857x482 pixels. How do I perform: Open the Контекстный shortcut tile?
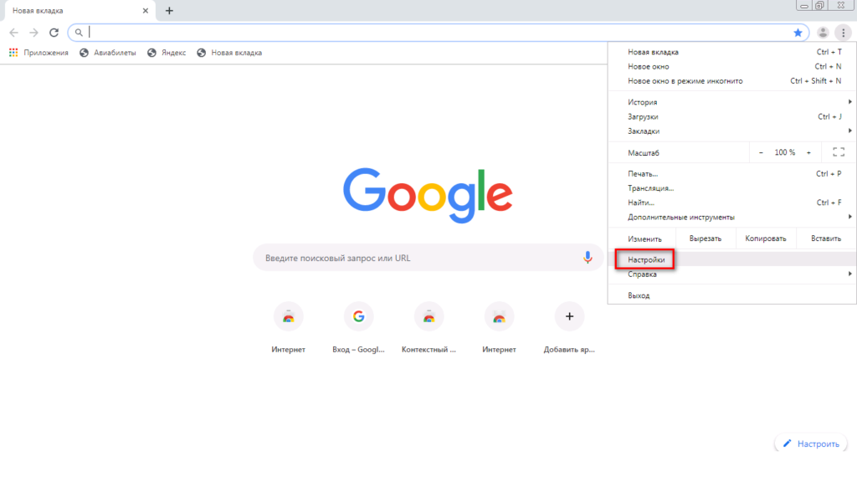428,328
